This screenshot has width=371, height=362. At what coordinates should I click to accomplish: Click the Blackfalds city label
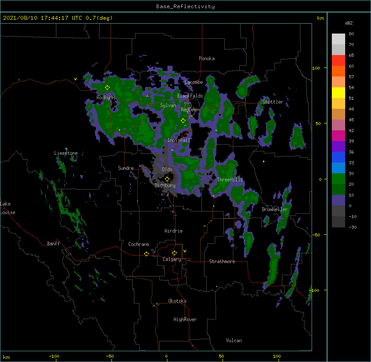[x=190, y=96]
